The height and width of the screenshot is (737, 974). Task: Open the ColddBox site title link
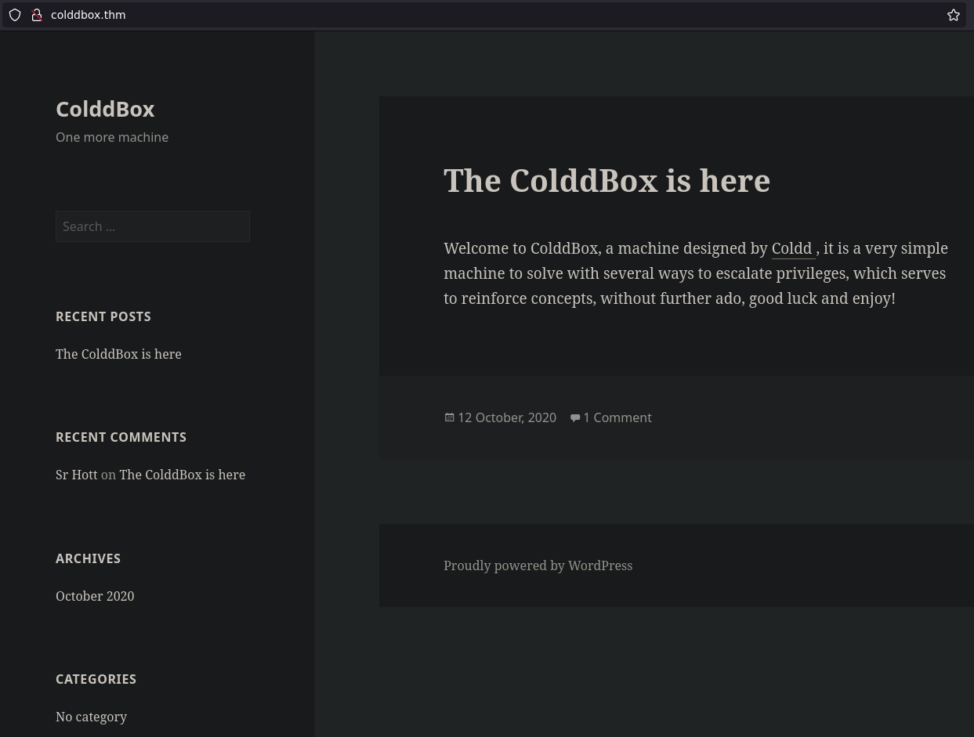105,109
